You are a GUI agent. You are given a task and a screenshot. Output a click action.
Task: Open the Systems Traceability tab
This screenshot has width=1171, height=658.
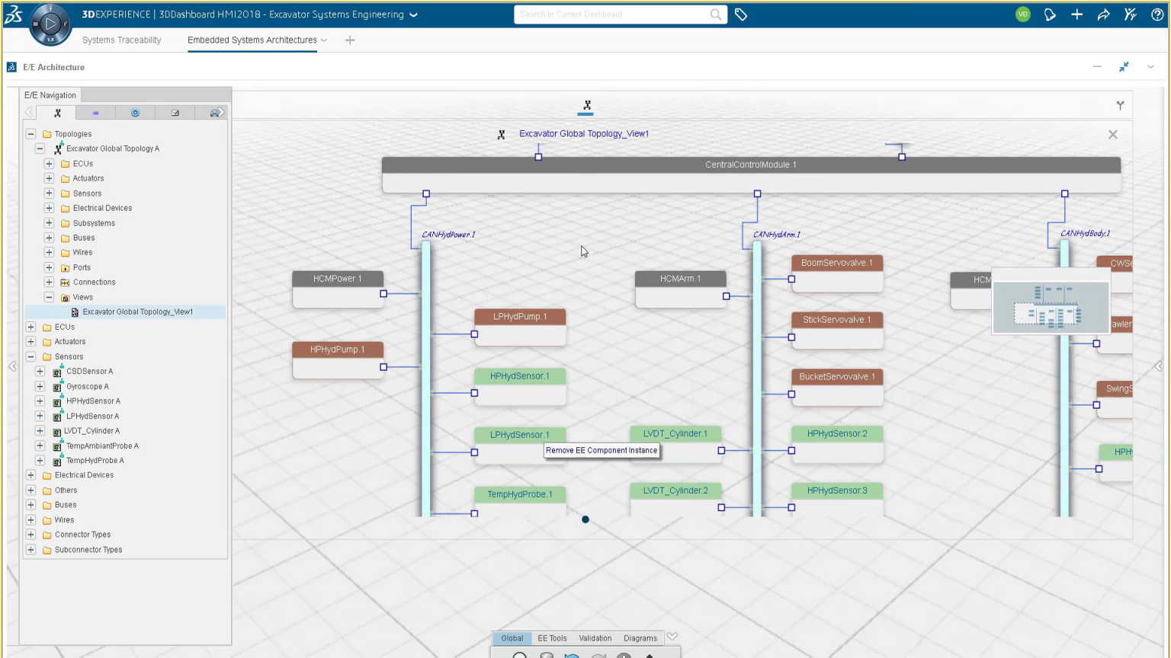pos(121,40)
